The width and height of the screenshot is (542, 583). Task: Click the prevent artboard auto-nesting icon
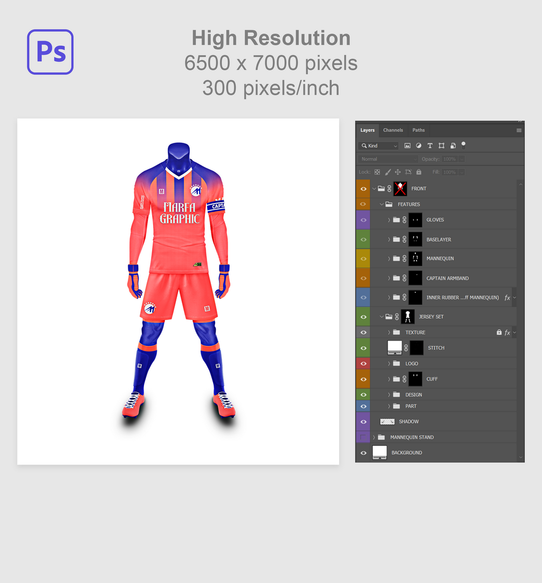408,172
